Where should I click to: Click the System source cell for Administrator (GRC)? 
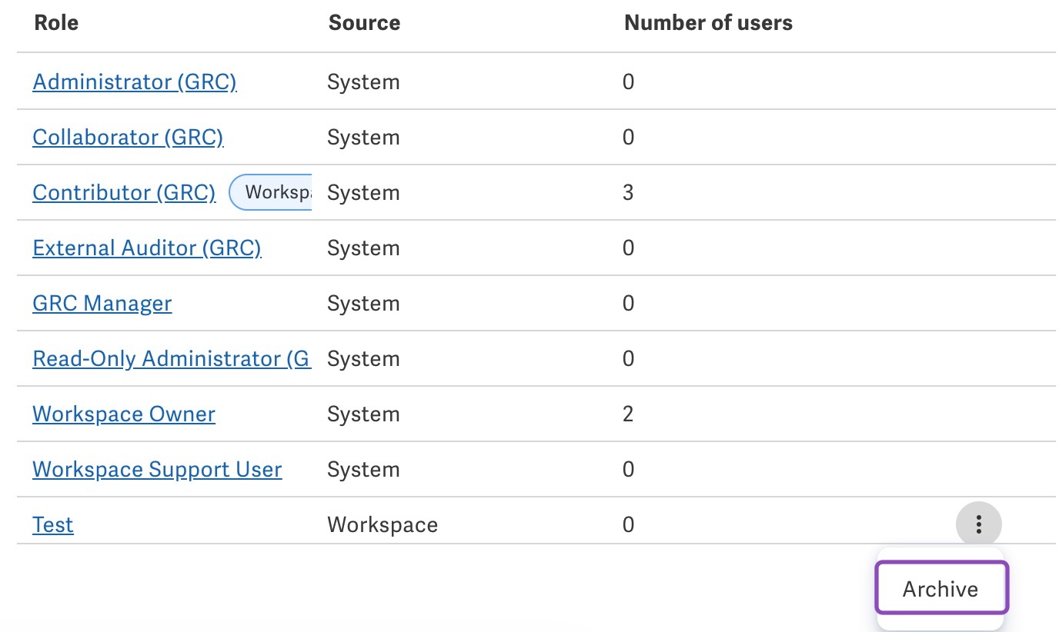(363, 81)
